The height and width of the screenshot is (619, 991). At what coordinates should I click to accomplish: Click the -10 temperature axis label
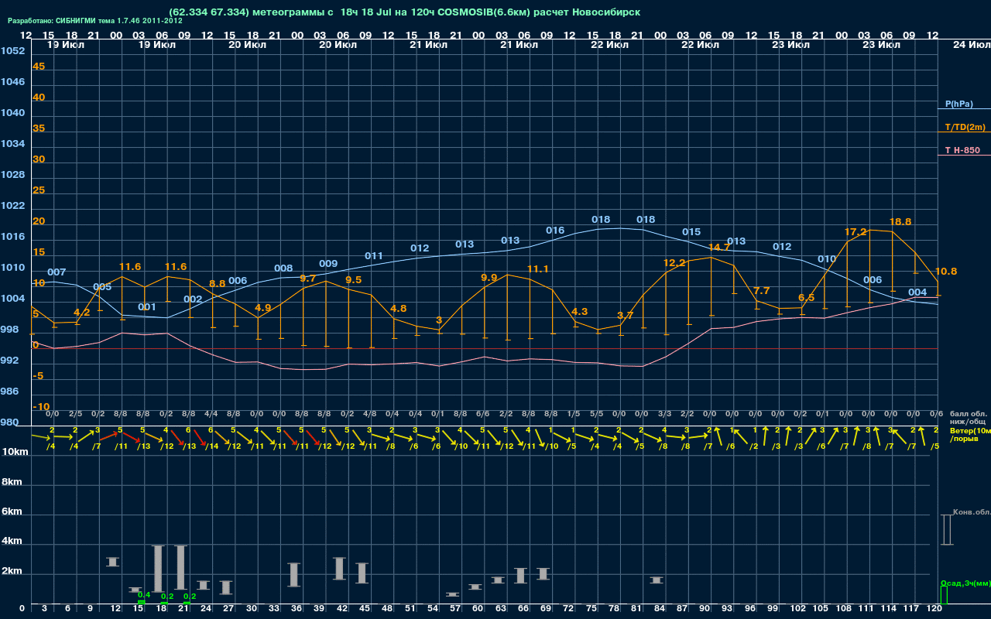tap(42, 407)
